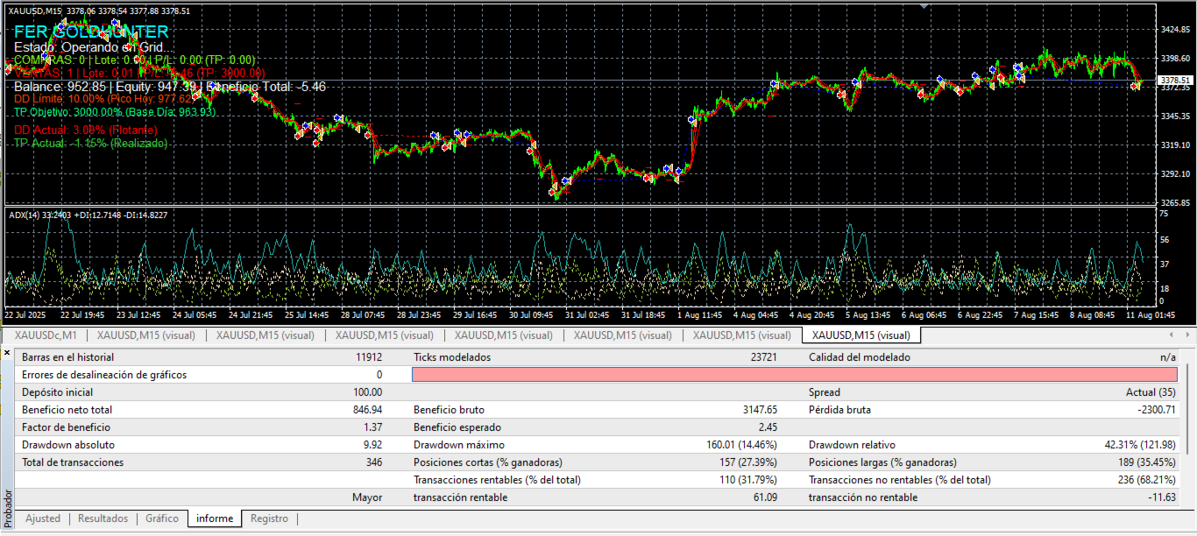Screen dimensions: 1197x536
Task: Open the Ajusted tab
Action: pyautogui.click(x=43, y=518)
